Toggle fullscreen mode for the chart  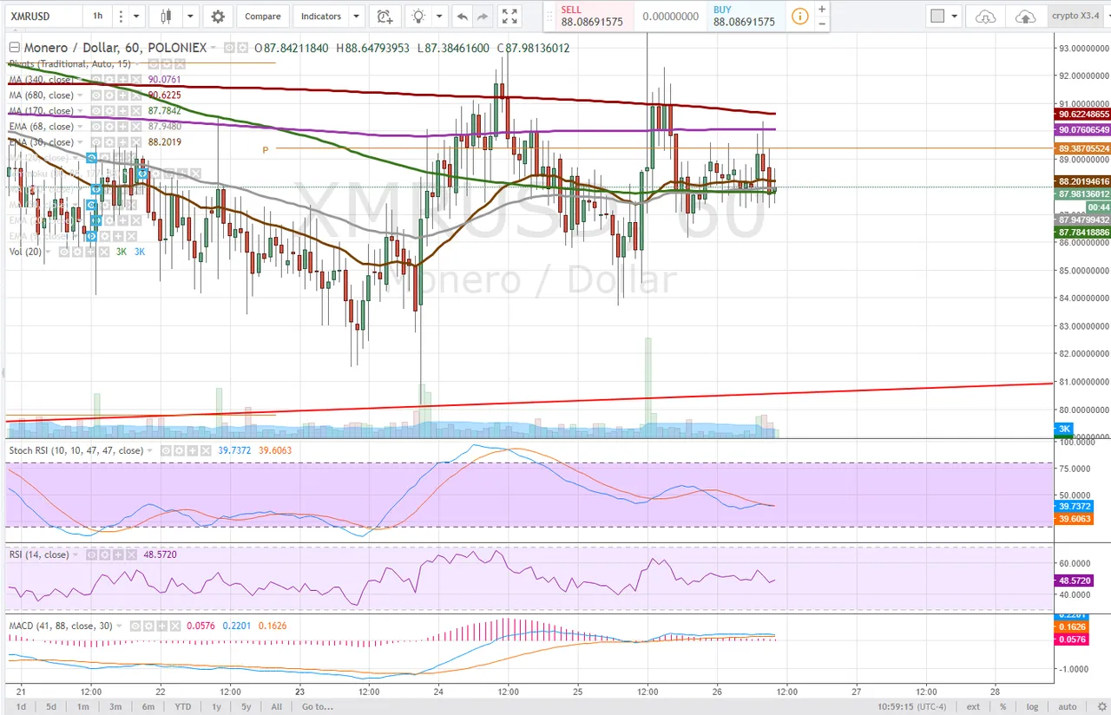tap(510, 16)
